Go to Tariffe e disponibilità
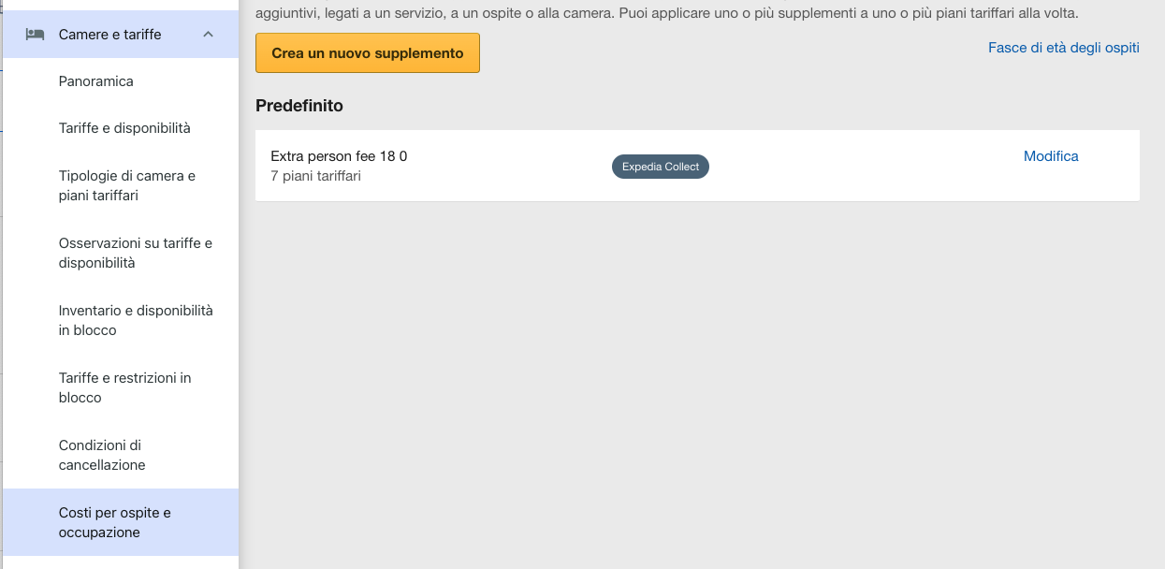Viewport: 1165px width, 569px height. 121,128
